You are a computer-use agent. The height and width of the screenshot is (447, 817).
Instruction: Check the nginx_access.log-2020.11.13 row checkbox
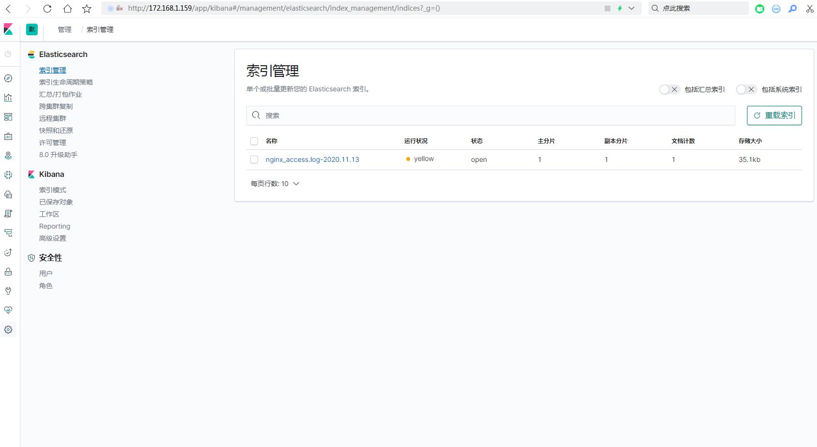pos(254,159)
